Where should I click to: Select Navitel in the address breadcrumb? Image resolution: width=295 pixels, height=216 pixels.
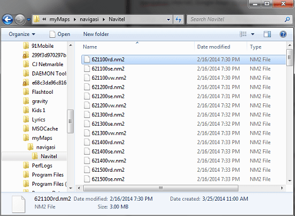coord(117,19)
